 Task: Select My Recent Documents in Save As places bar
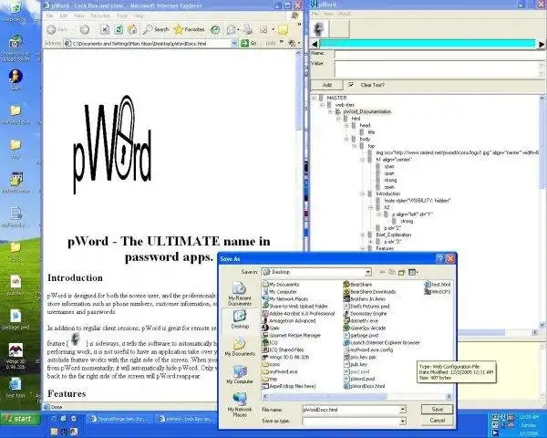pos(239,294)
